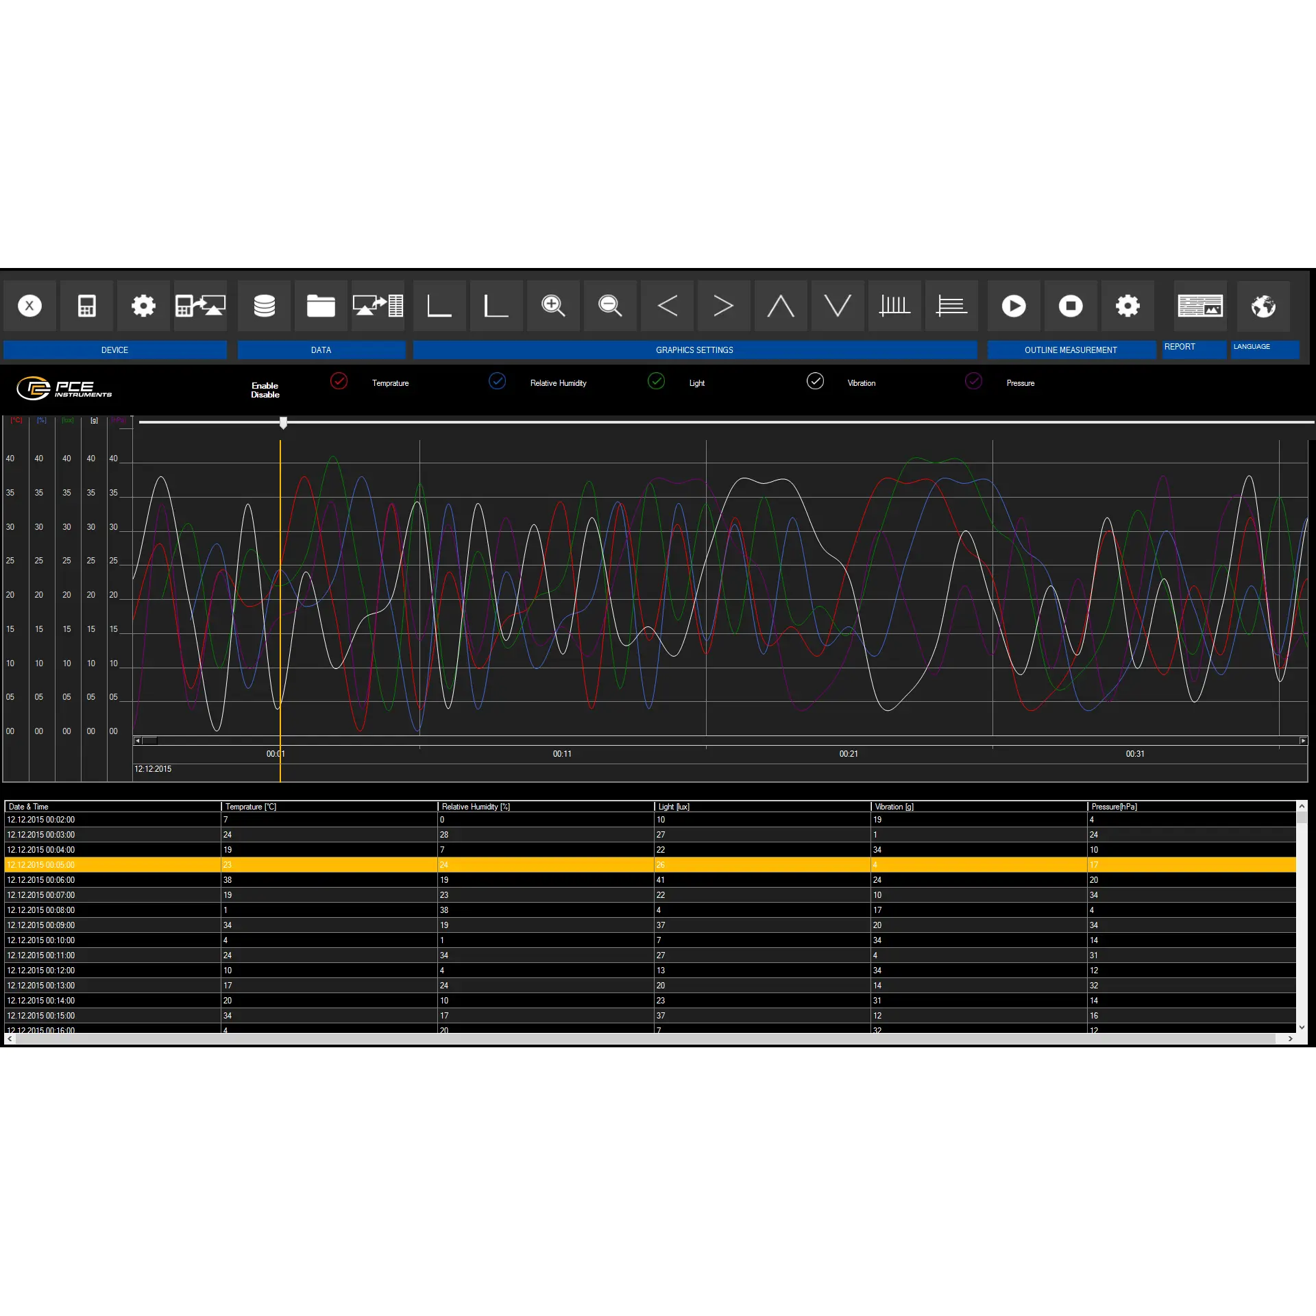Click the zoom out magnifier icon

coord(610,306)
